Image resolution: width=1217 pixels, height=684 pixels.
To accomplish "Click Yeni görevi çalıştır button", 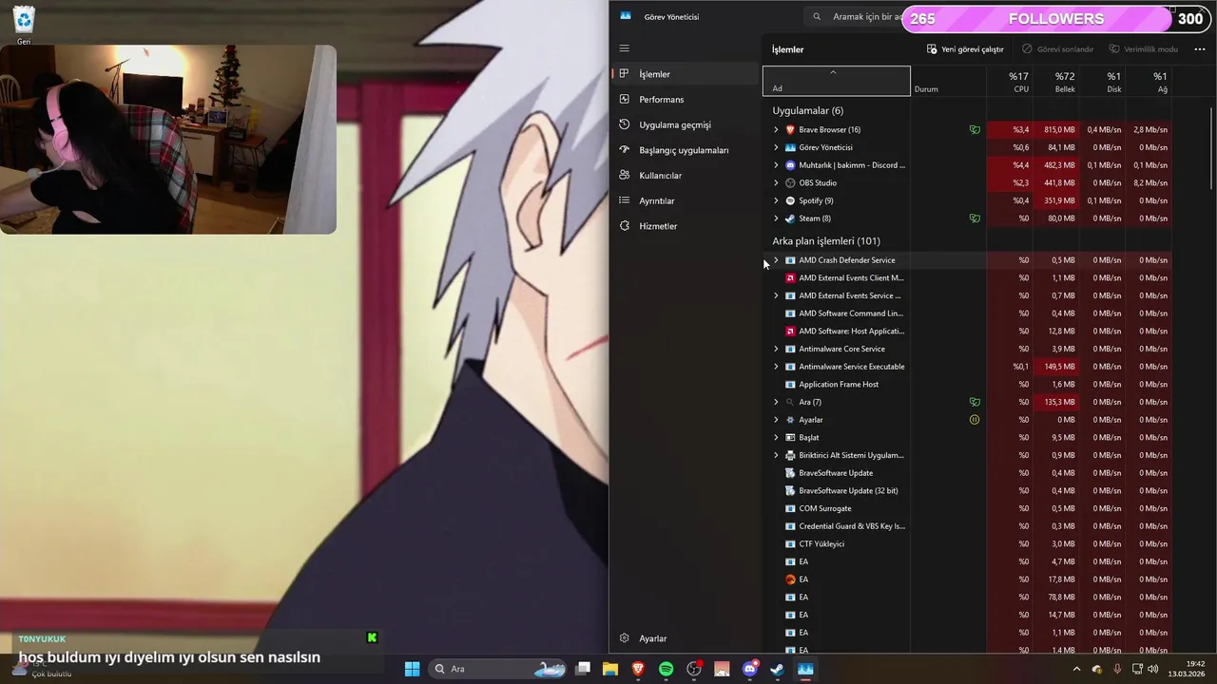I will (965, 49).
